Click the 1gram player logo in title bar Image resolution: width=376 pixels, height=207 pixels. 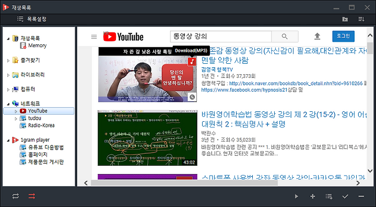coord(6,7)
